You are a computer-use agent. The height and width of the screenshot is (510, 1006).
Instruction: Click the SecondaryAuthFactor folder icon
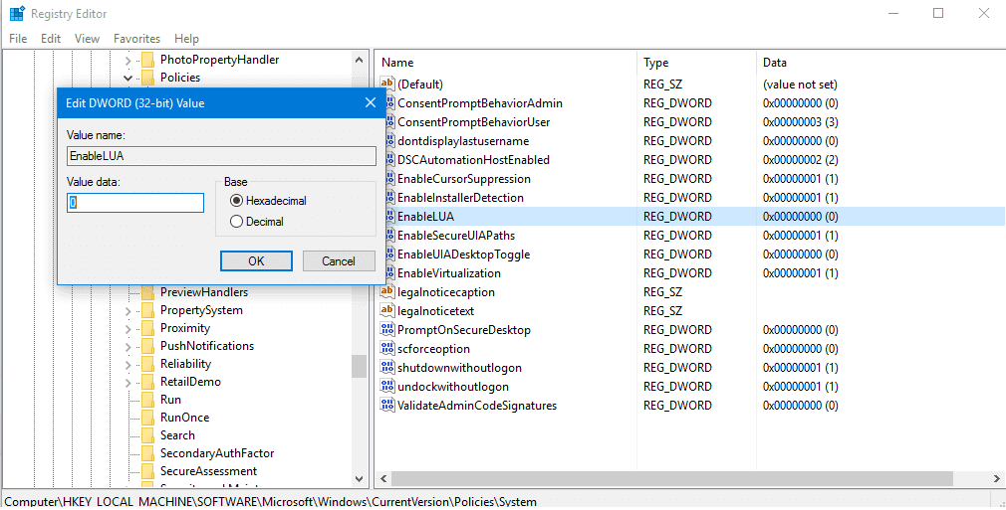(148, 453)
